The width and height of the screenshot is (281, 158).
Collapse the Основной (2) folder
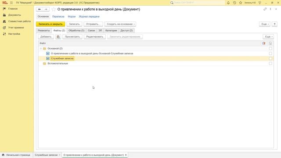(x=41, y=49)
